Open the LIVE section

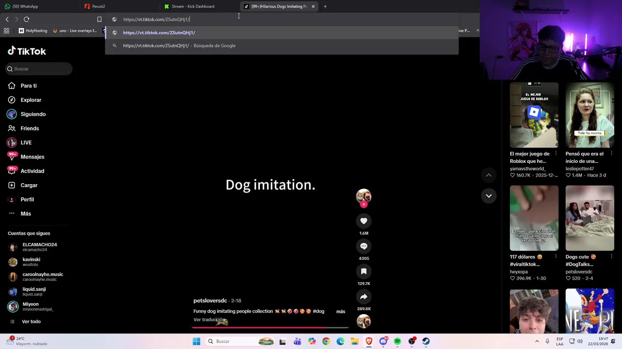click(x=20, y=143)
